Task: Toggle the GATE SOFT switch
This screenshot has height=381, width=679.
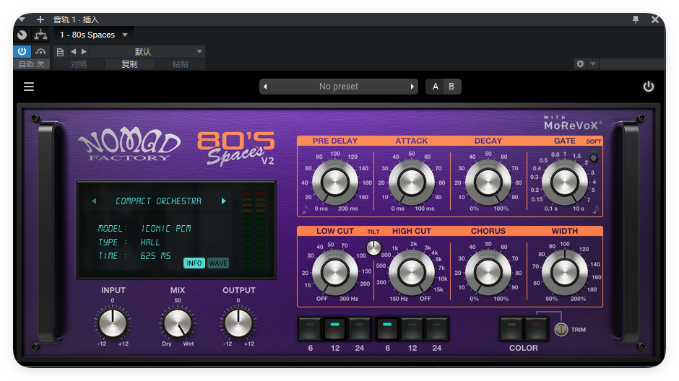Action: click(594, 158)
